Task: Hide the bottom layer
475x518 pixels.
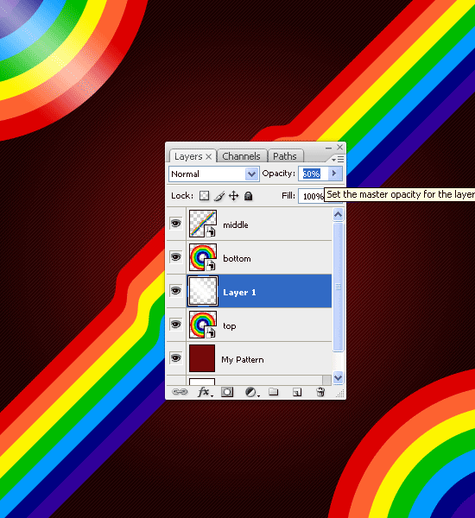Action: pos(176,257)
